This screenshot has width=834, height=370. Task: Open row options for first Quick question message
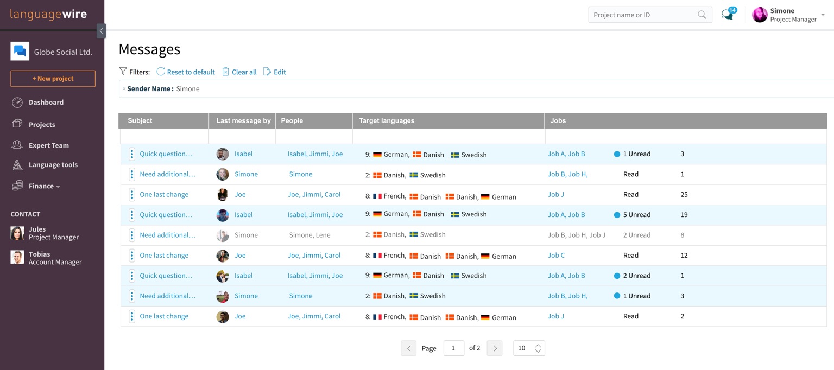coord(132,154)
